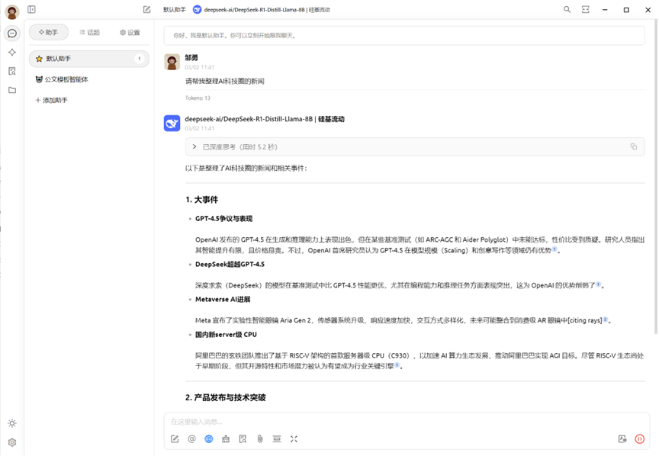Toggle the light/dark theme sun icon
Screen dimensions: 659x456
(11, 423)
